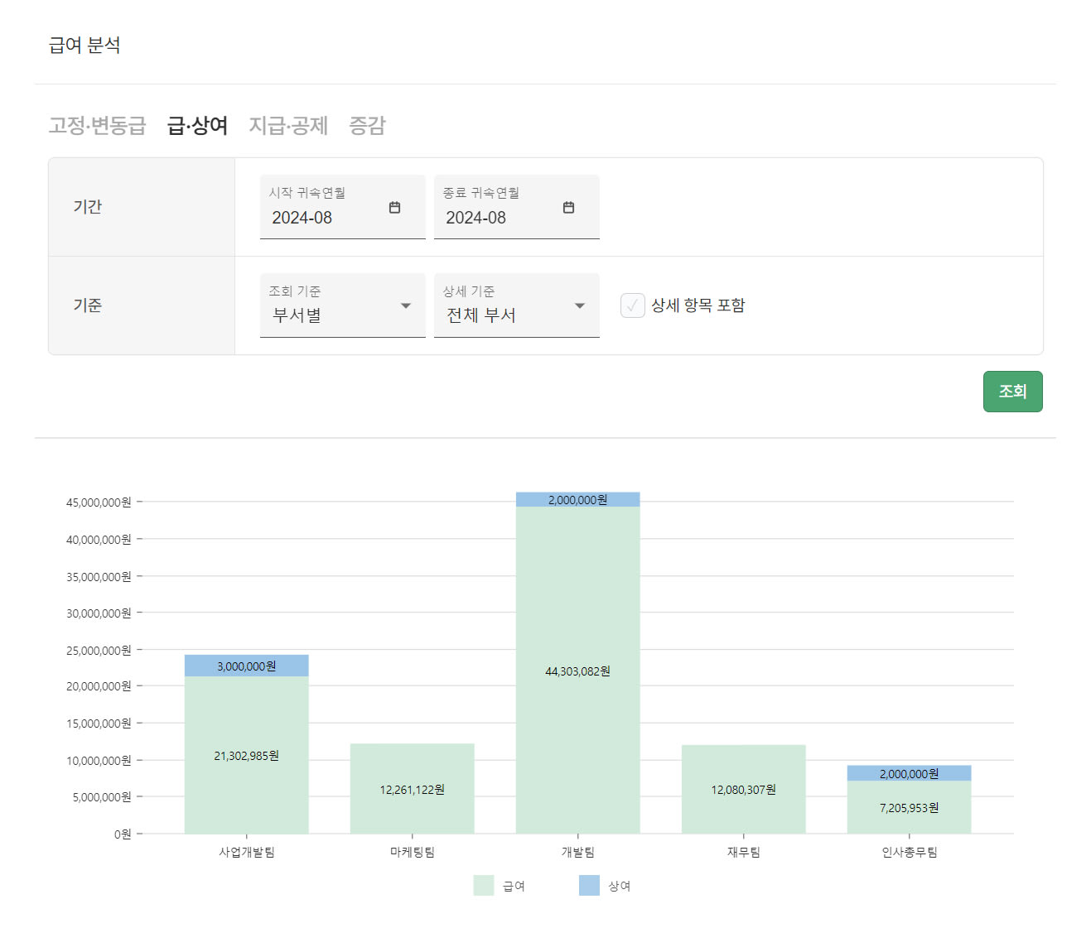The height and width of the screenshot is (928, 1091).
Task: Open calendar icon for 종료 귀속연월
Action: click(568, 207)
